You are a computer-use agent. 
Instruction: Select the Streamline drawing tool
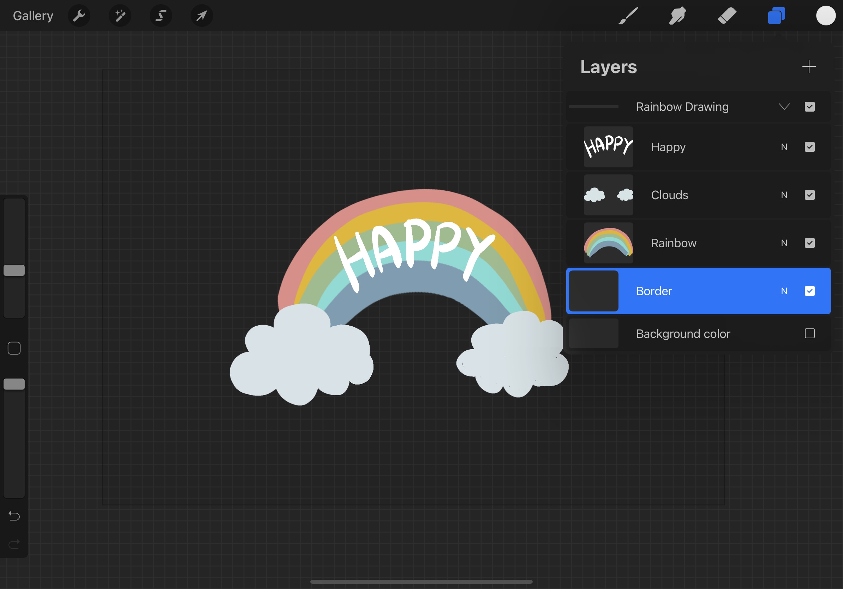coord(160,16)
